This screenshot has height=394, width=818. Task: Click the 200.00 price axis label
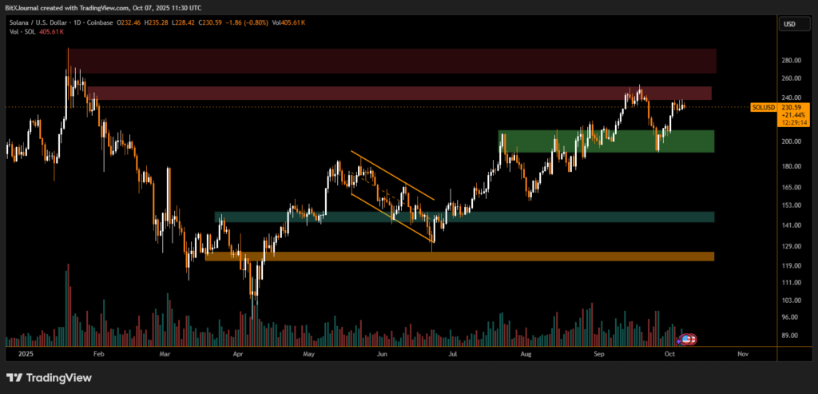791,141
